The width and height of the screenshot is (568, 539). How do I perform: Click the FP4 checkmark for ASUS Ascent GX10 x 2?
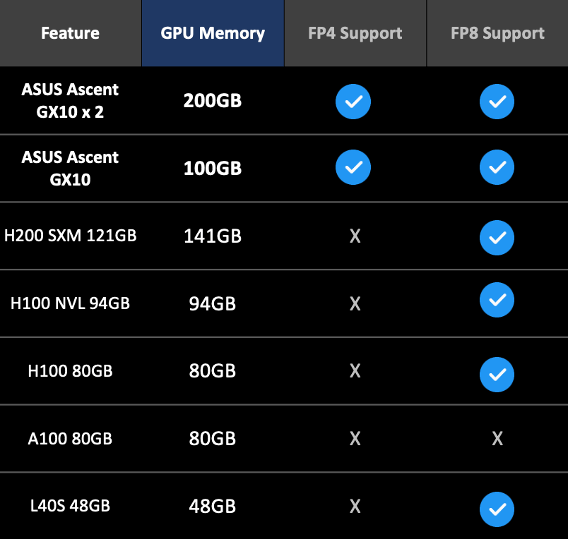(353, 102)
